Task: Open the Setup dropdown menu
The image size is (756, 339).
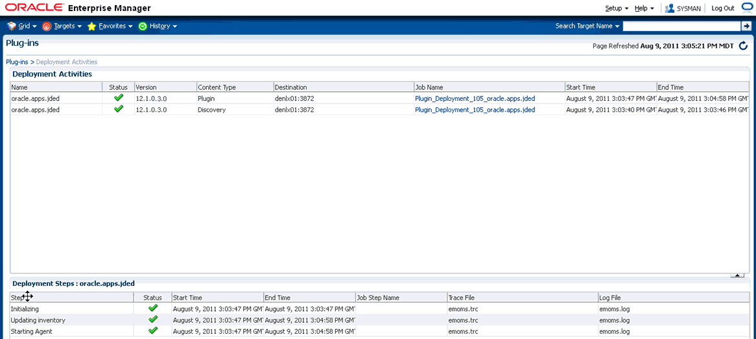Action: coord(617,8)
